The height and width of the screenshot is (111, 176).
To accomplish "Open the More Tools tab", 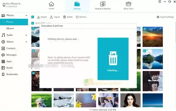I will [128, 6].
